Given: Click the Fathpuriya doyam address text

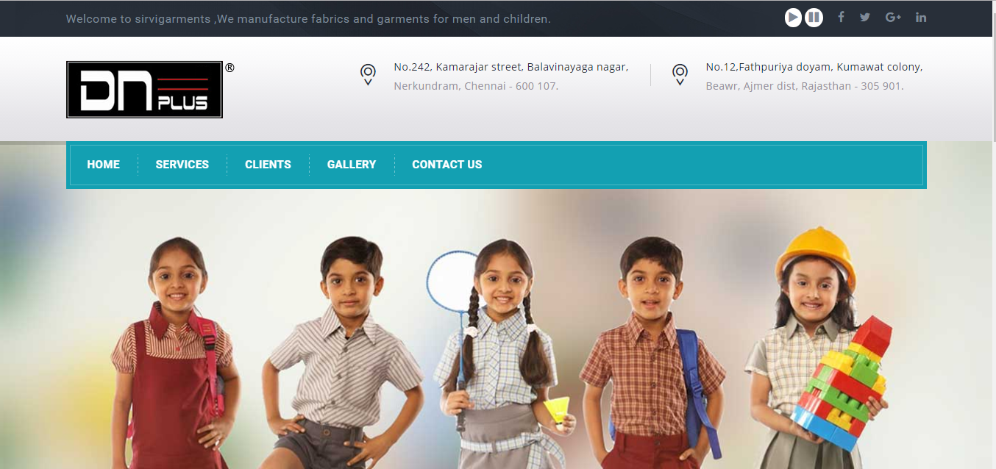Looking at the screenshot, I should (814, 76).
